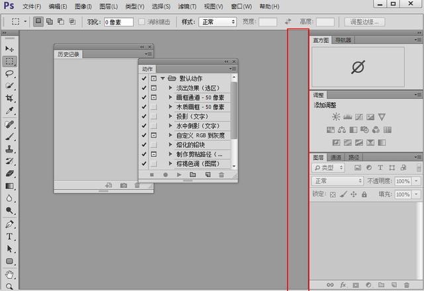Click lock position icon in layers panel

(354, 194)
